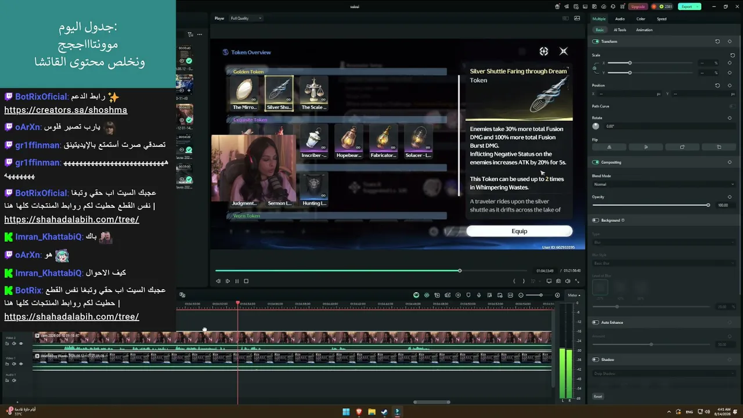743x418 pixels.
Task: Enable the Shadow switch
Action: (596, 359)
